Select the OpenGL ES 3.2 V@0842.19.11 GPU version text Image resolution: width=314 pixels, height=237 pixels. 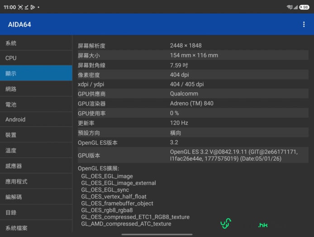(234, 155)
